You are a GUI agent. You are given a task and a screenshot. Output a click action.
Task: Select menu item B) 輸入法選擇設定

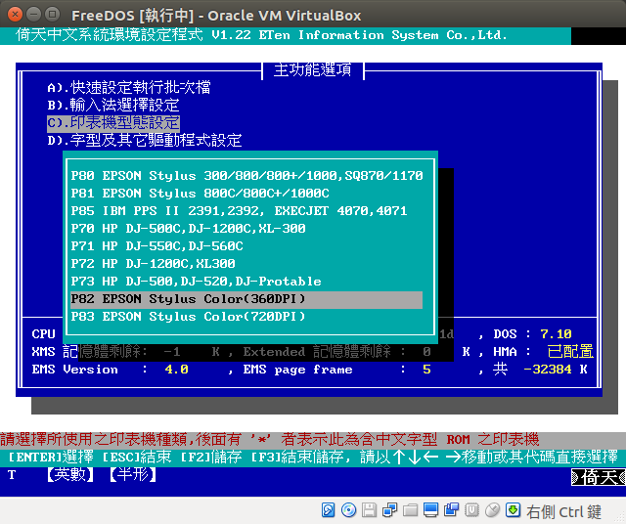113,105
